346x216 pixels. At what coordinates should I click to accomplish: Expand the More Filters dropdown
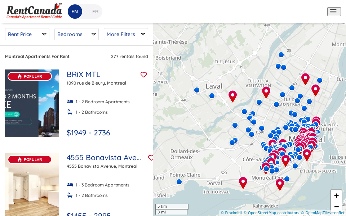pyautogui.click(x=126, y=34)
